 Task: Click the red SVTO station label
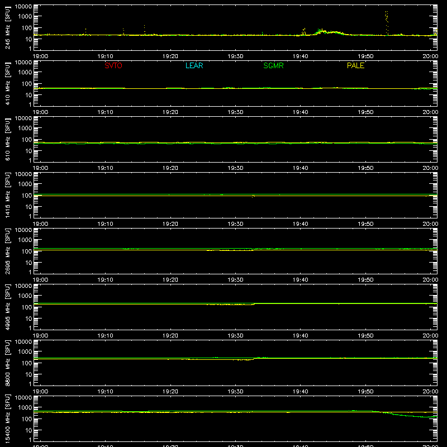(x=113, y=65)
